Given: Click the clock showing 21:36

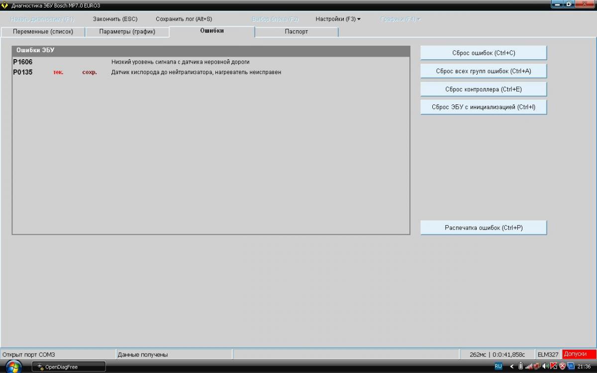Looking at the screenshot, I should [x=584, y=367].
